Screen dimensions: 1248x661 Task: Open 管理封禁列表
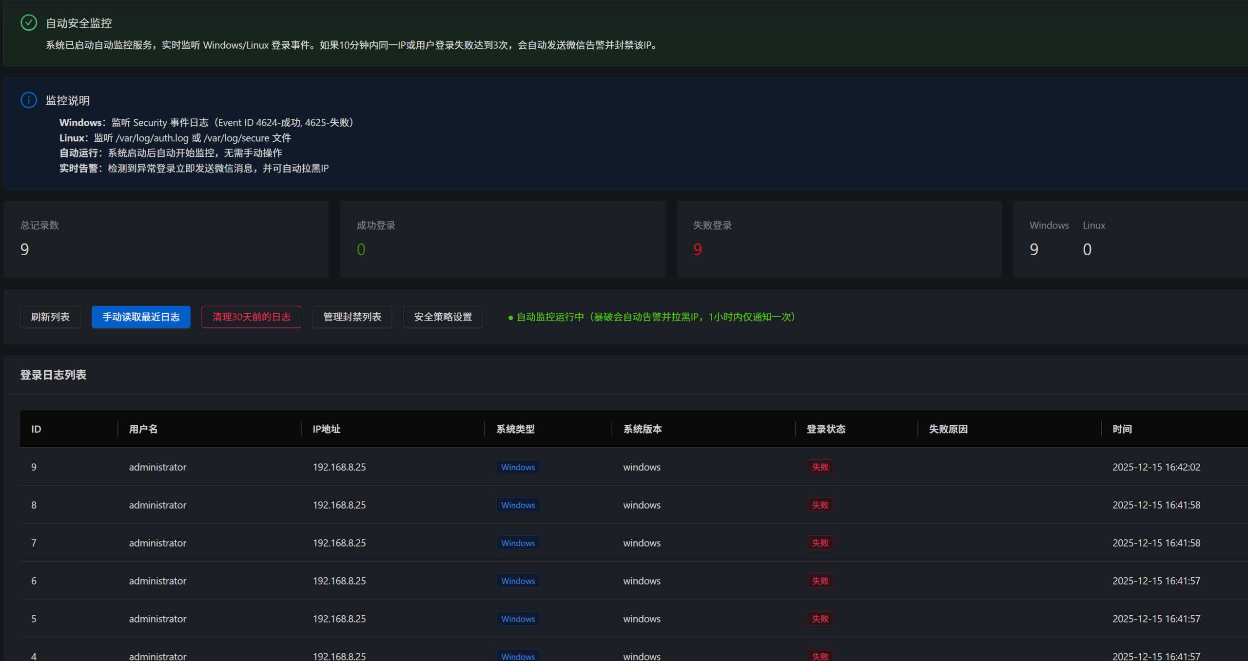352,317
